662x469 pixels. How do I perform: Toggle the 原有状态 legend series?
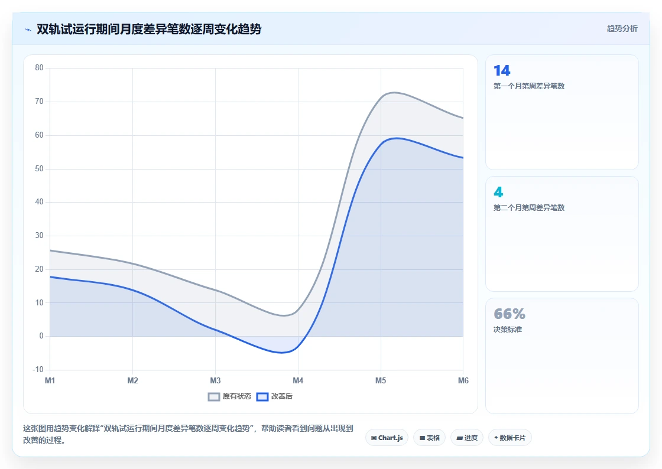coord(230,396)
